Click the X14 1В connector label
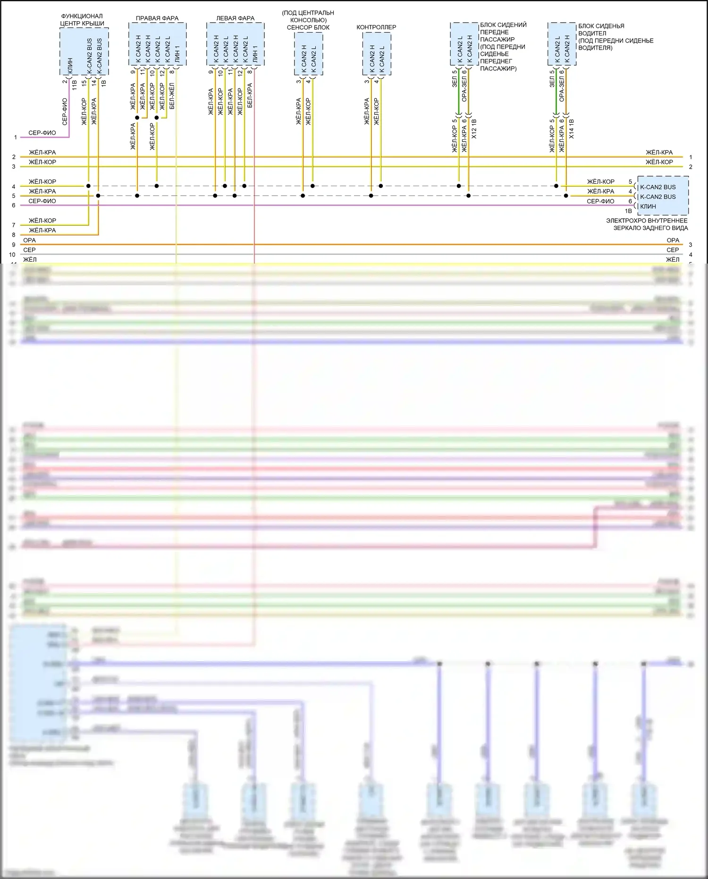Viewport: 708px width, 879px height. [x=572, y=129]
